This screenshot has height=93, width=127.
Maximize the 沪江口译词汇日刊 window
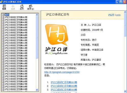click(121, 2)
